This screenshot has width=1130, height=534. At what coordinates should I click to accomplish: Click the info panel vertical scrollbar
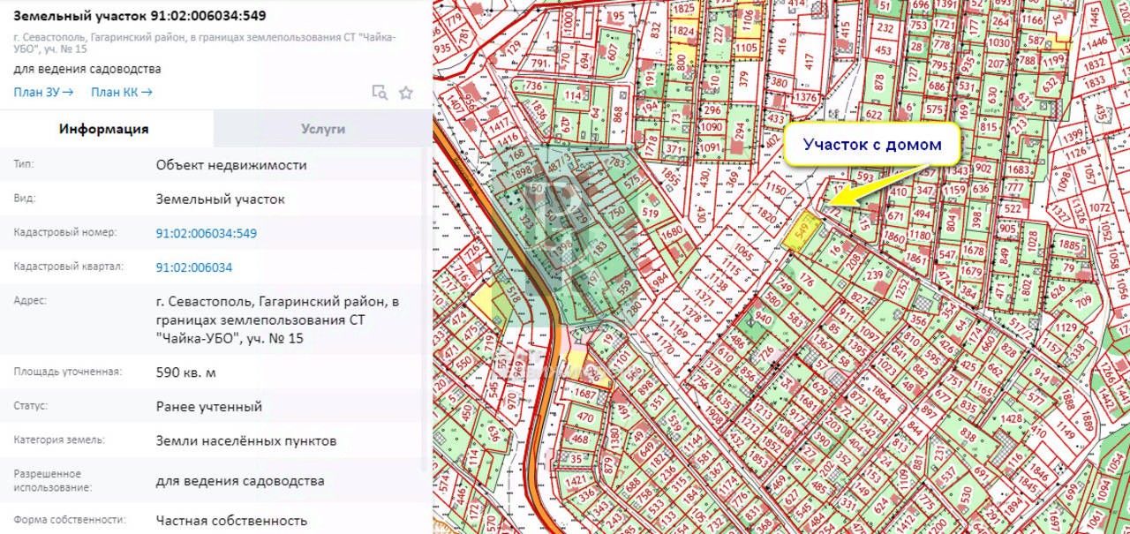(x=429, y=265)
